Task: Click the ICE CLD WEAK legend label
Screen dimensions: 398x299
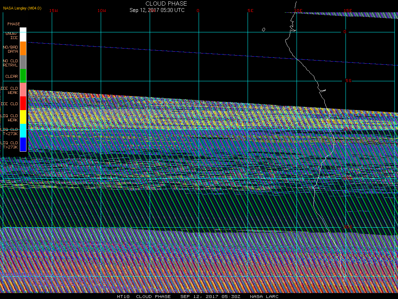Action: [x=10, y=90]
